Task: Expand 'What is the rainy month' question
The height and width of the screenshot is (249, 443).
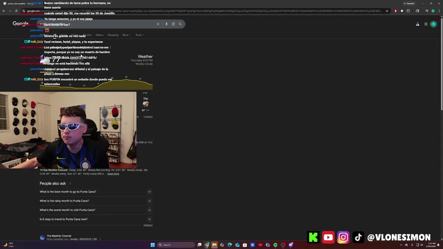Action: (96, 201)
